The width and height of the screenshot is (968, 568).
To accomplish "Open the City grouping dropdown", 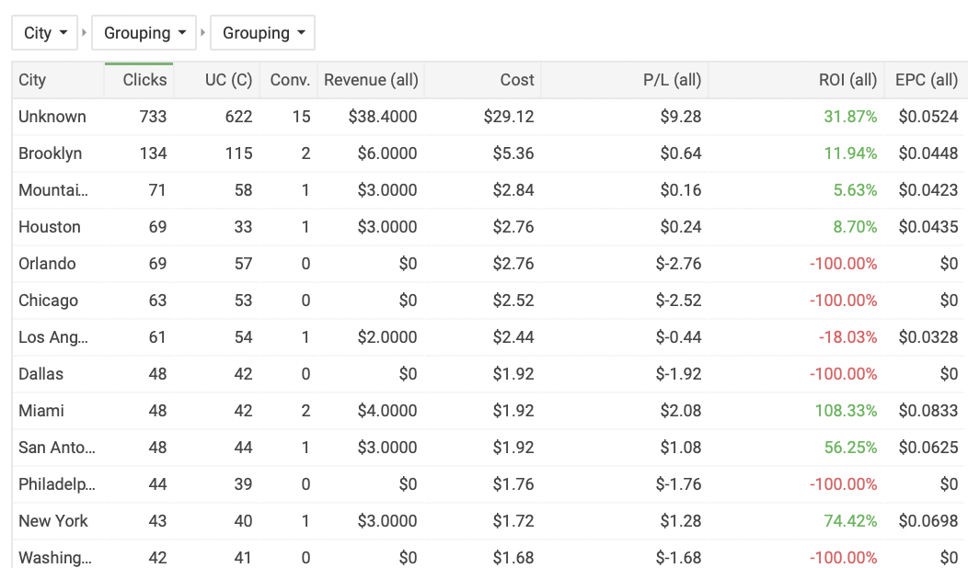I will (44, 33).
